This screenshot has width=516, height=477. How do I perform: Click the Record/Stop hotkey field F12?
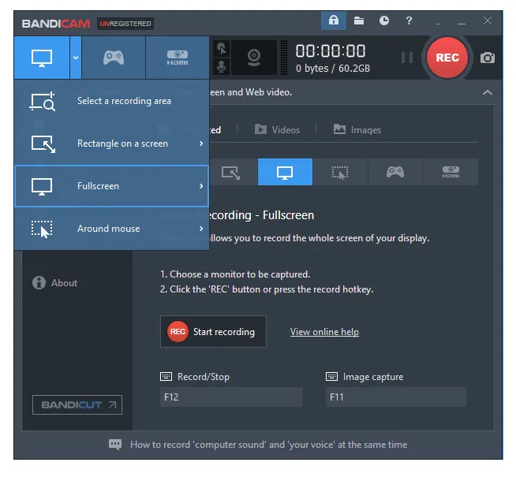[x=231, y=397]
